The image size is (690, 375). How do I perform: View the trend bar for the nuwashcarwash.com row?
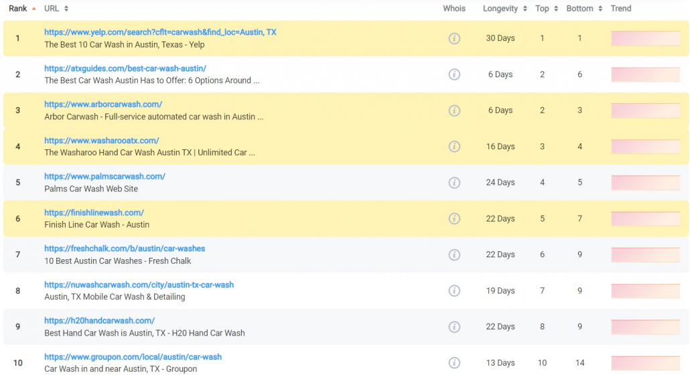coord(646,291)
